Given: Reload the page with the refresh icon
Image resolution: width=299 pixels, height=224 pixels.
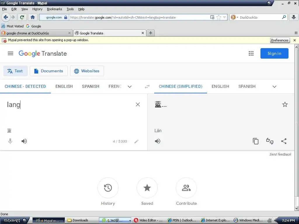Looking at the screenshot, I should (22, 17).
